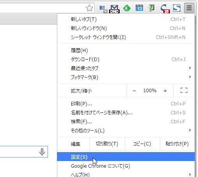Expand ヘルプ(H) help submenu
Image resolution: width=198 pixels, height=177 pixels.
click(126, 174)
